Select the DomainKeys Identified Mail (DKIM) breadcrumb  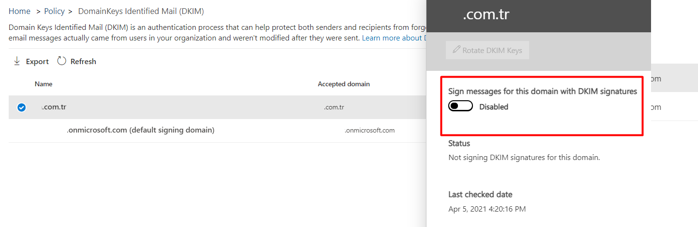[141, 11]
